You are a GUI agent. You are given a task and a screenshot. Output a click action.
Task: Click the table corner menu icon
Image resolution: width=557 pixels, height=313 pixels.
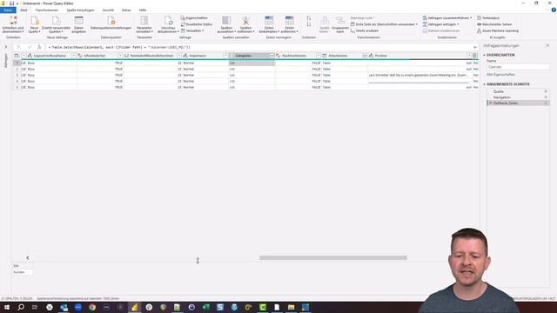click(x=17, y=56)
